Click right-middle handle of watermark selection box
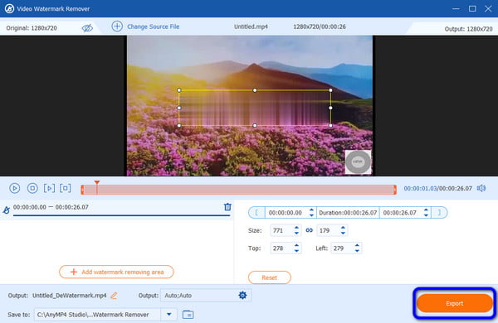Screen dimensions: 498x323 pos(330,108)
